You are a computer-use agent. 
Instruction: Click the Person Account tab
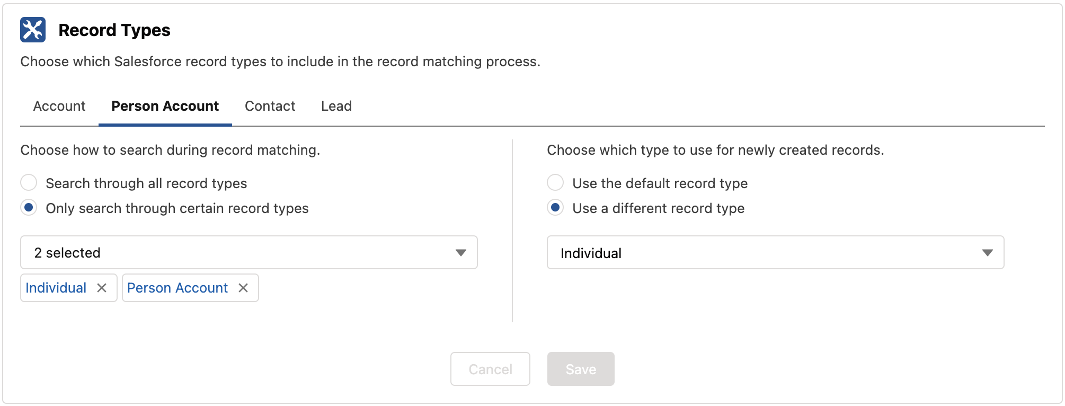(x=165, y=107)
